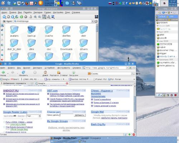The width and height of the screenshot is (179, 143).
Task: Click the red icon in Psi bottom bar
Action: [x=175, y=95]
